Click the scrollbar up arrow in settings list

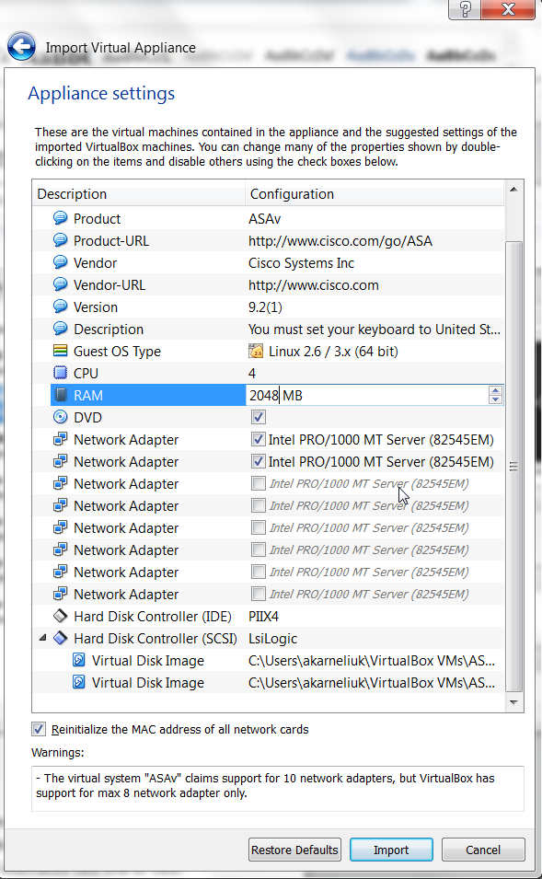(513, 190)
